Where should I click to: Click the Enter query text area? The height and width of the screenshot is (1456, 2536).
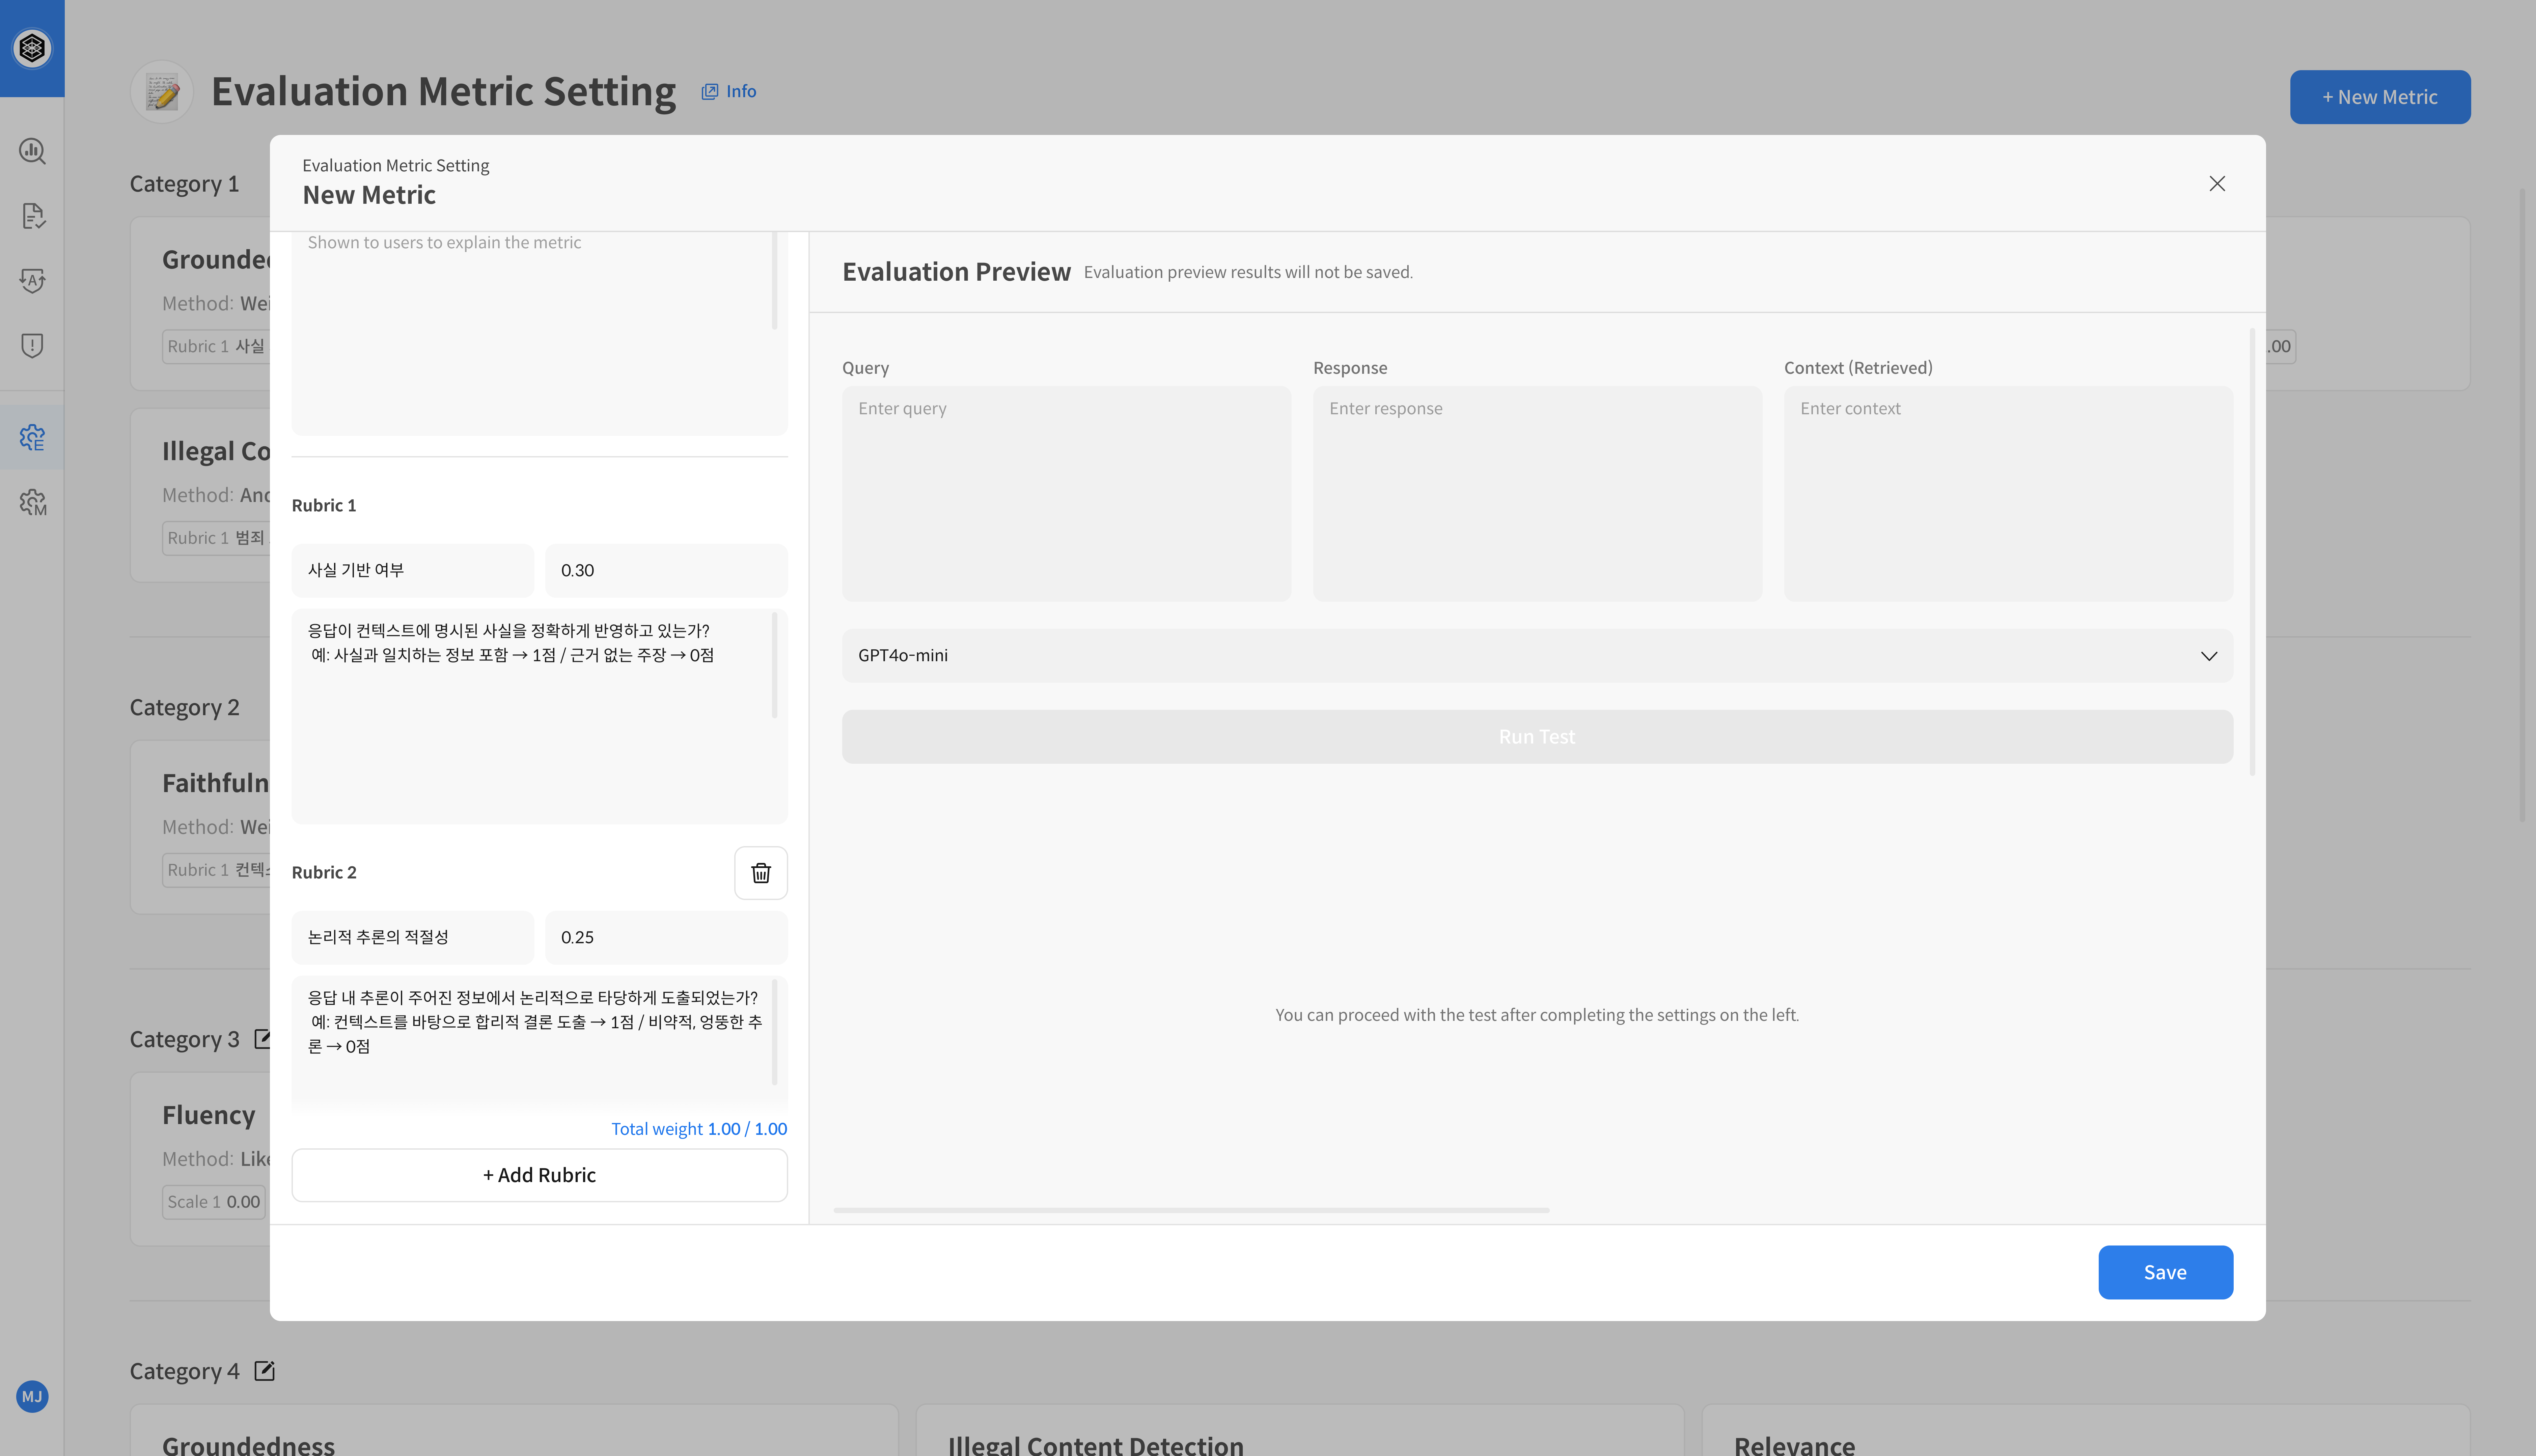[1066, 494]
